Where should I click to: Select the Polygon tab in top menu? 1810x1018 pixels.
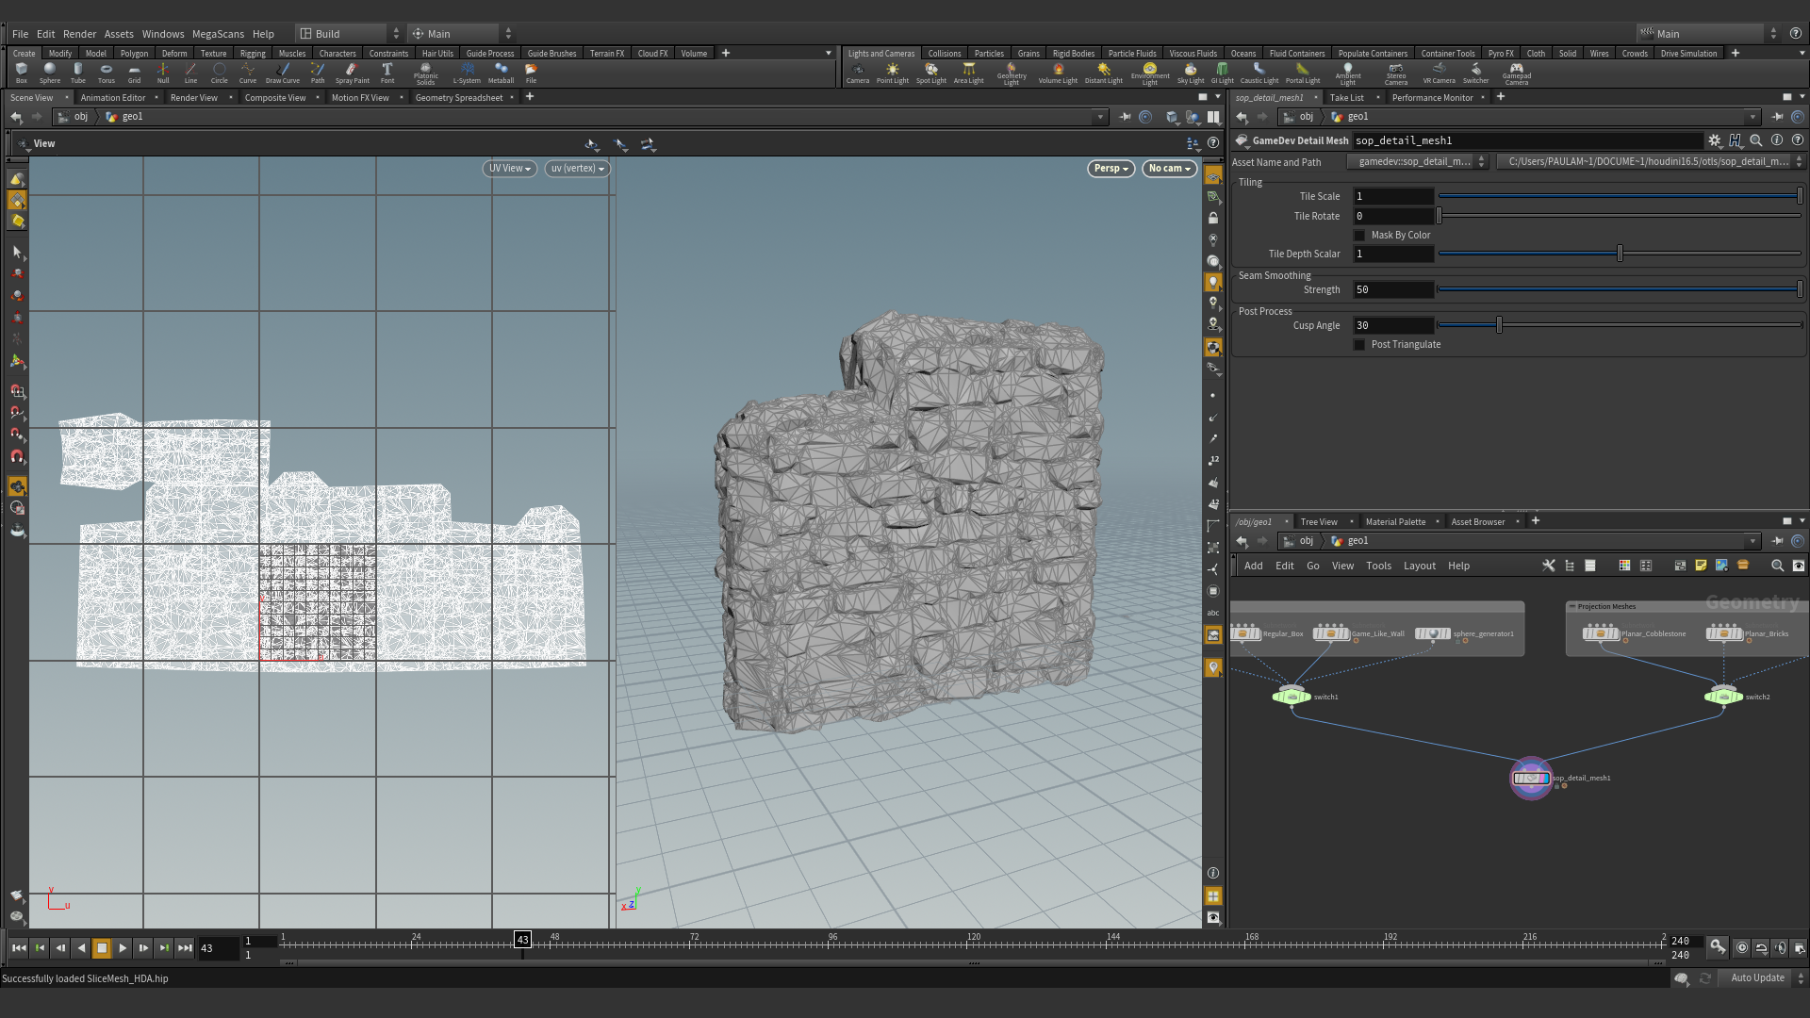pos(132,52)
